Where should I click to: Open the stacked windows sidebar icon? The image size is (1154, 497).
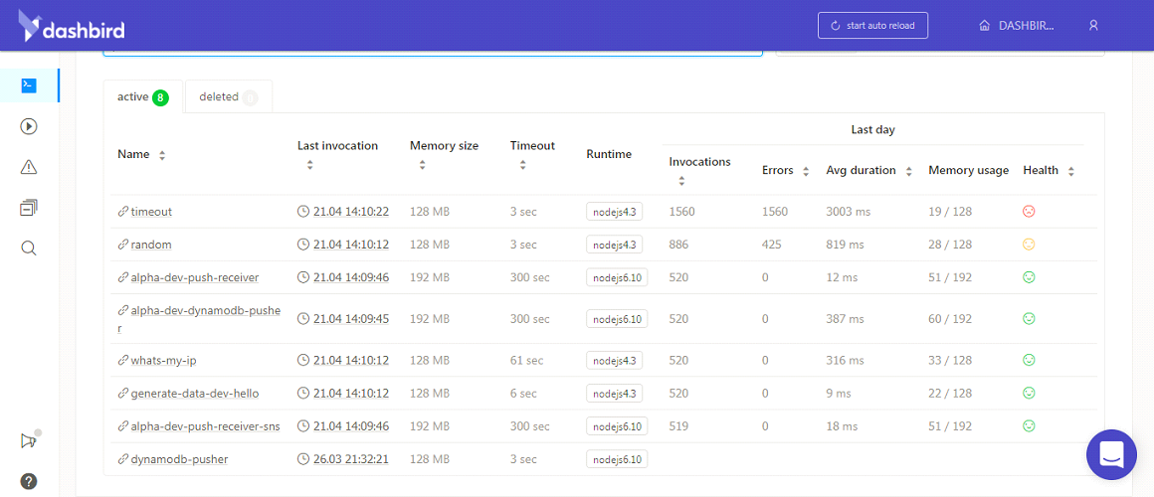click(x=29, y=208)
